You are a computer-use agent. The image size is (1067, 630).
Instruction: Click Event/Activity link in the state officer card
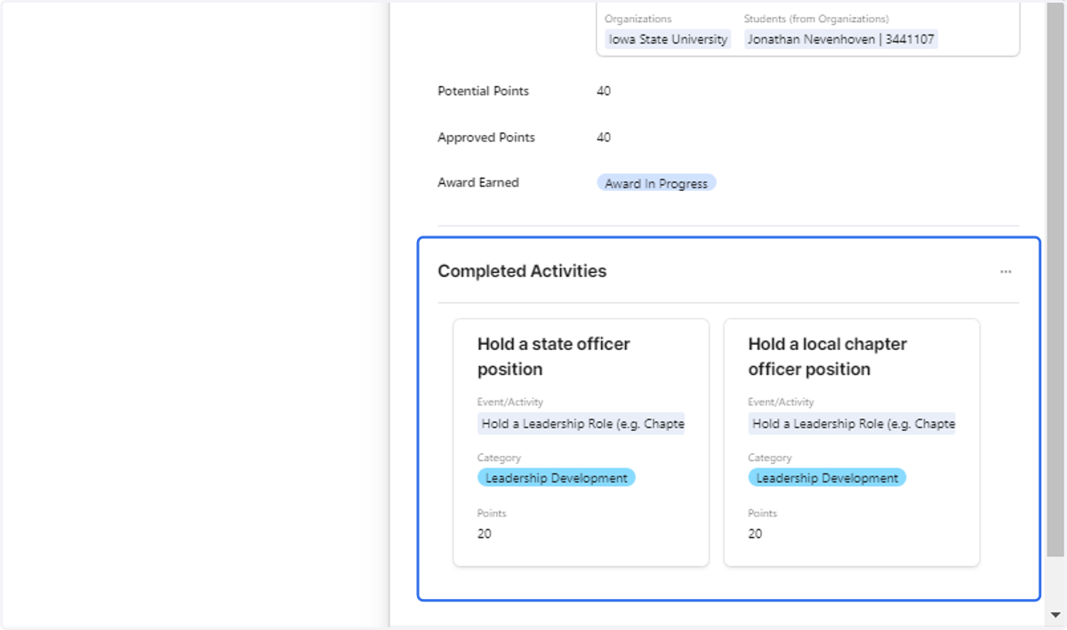[582, 424]
